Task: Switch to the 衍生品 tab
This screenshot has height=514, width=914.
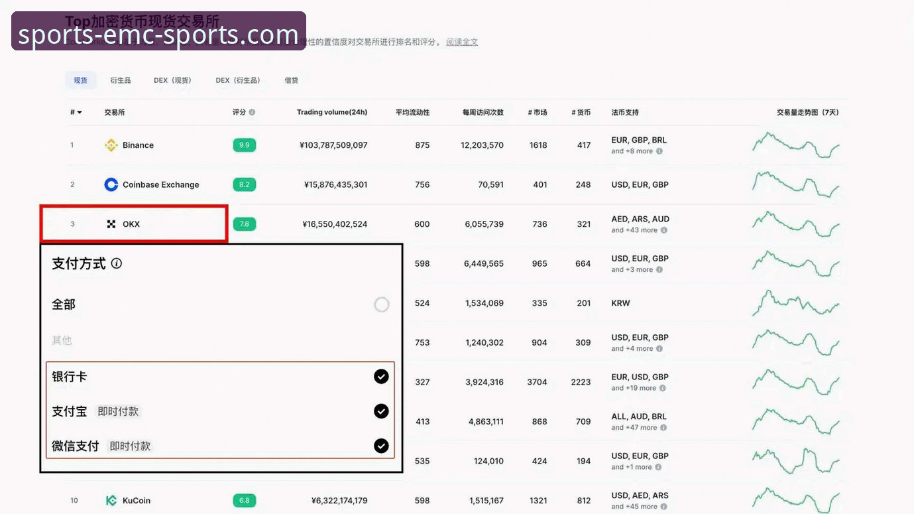Action: 121,80
